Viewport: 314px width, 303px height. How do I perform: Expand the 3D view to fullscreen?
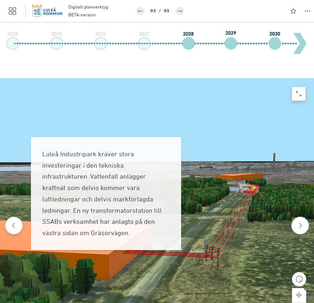[x=299, y=94]
